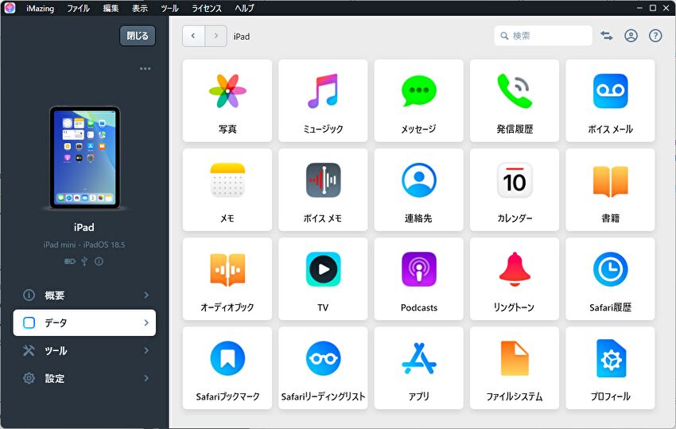Open the 編集 menu
This screenshot has width=676, height=429.
(111, 8)
